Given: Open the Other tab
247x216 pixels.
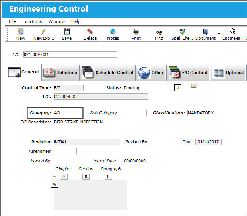Looking at the screenshot, I should pyautogui.click(x=151, y=73).
